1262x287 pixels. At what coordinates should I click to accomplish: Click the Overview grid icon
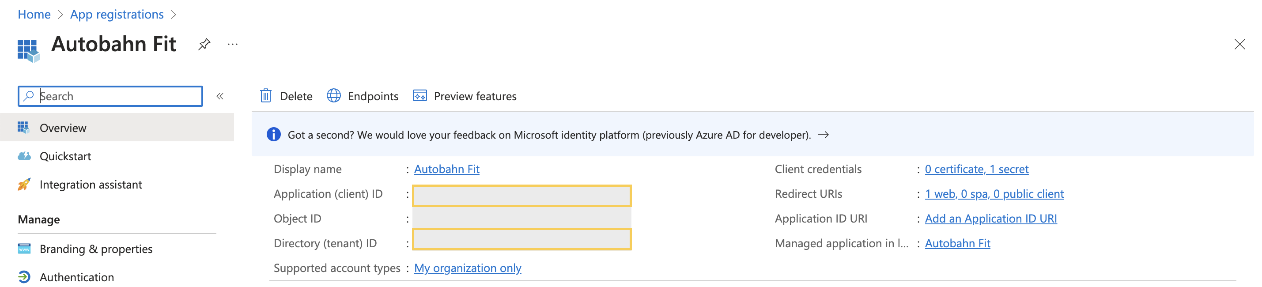pyautogui.click(x=23, y=128)
